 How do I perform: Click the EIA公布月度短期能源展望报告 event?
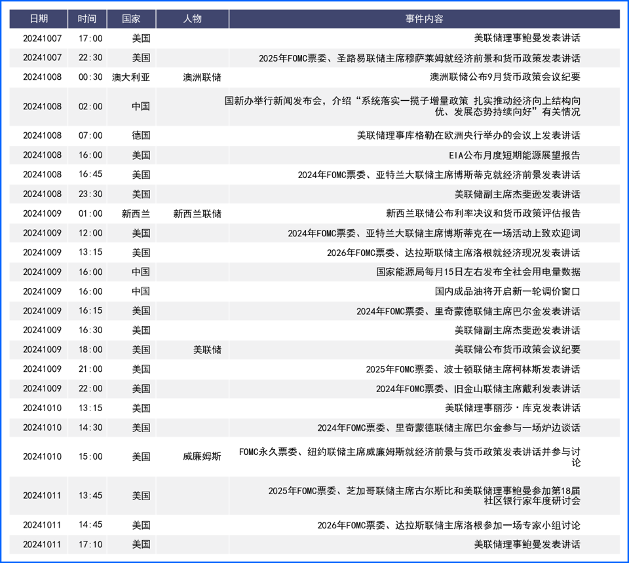point(514,155)
